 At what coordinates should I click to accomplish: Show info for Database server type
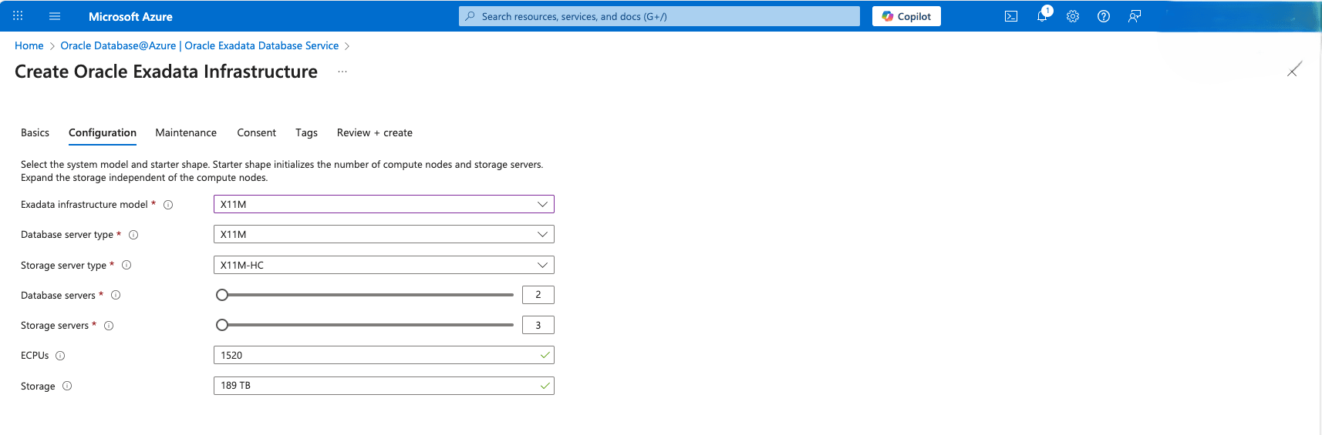[x=133, y=235]
